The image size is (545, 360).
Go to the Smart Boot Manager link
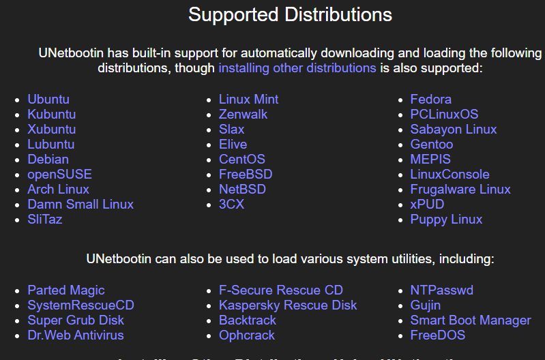pos(470,320)
